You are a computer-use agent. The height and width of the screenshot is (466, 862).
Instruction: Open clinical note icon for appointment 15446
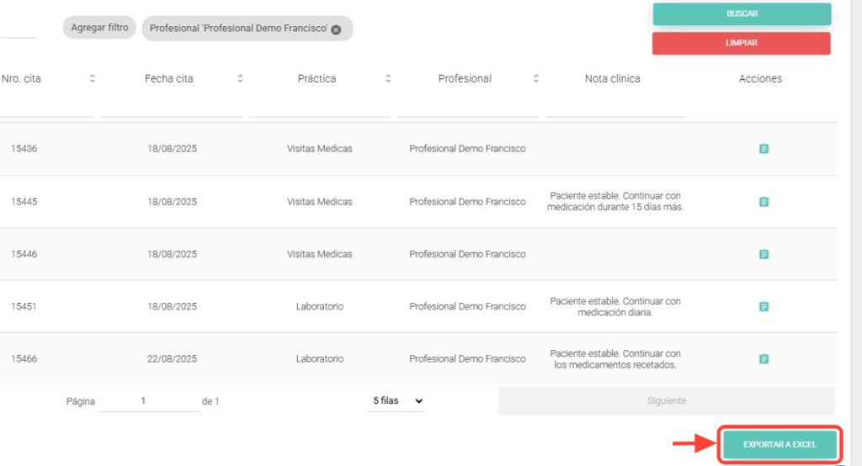tap(764, 254)
